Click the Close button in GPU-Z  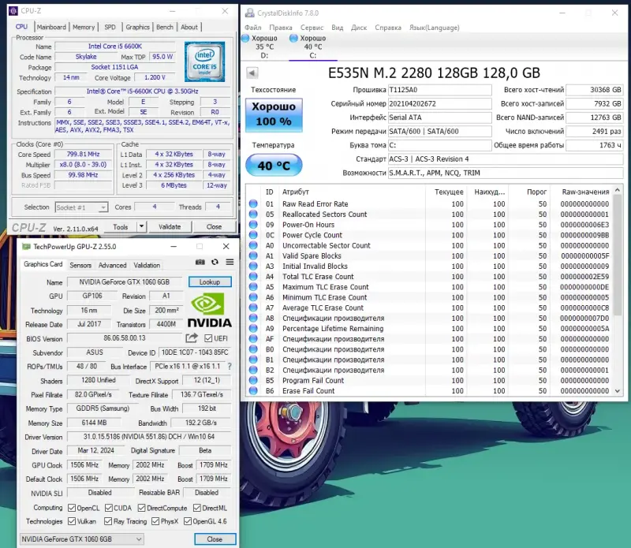point(215,539)
